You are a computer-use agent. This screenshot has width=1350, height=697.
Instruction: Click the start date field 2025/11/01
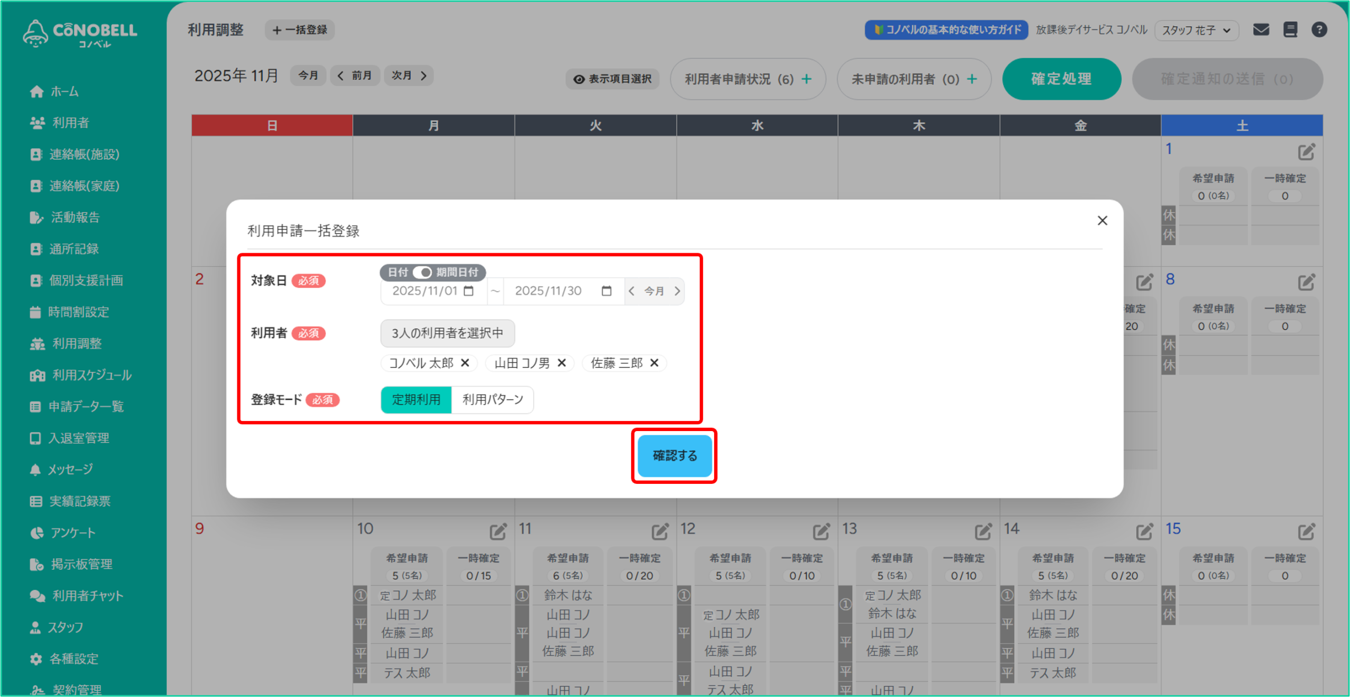pyautogui.click(x=425, y=291)
